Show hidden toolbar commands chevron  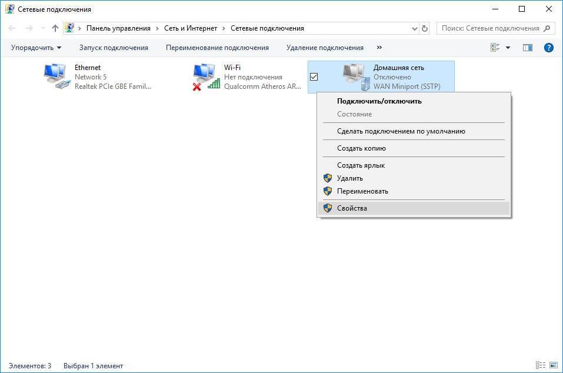tap(379, 48)
